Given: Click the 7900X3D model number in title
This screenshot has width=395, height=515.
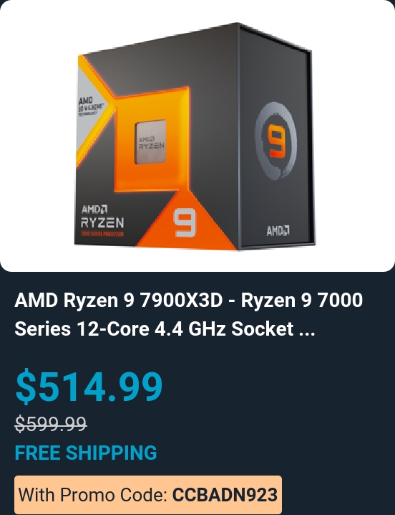Looking at the screenshot, I should (181, 301).
